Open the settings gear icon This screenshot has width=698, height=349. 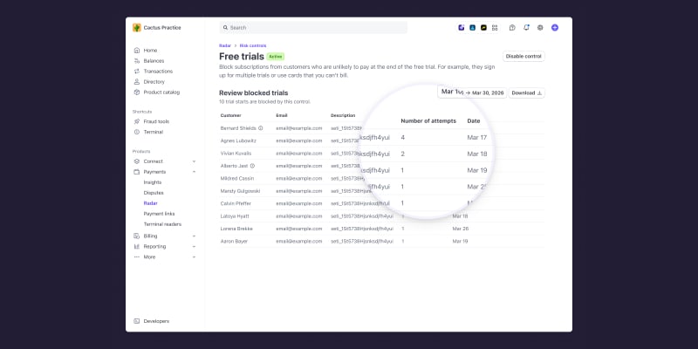(x=540, y=28)
